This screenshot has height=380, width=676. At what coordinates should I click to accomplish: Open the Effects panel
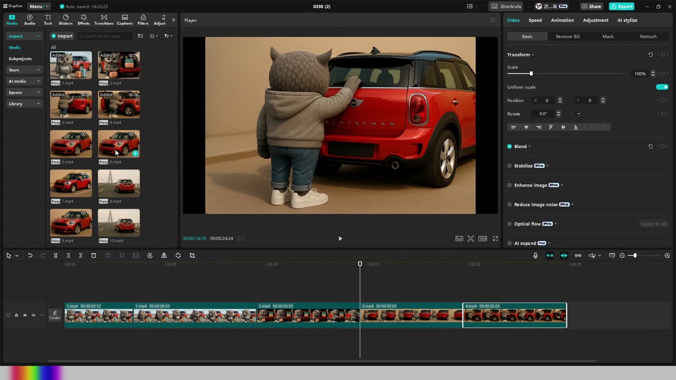[83, 20]
